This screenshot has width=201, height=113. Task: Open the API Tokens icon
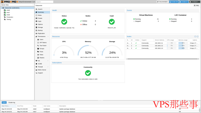click(x=38, y=43)
